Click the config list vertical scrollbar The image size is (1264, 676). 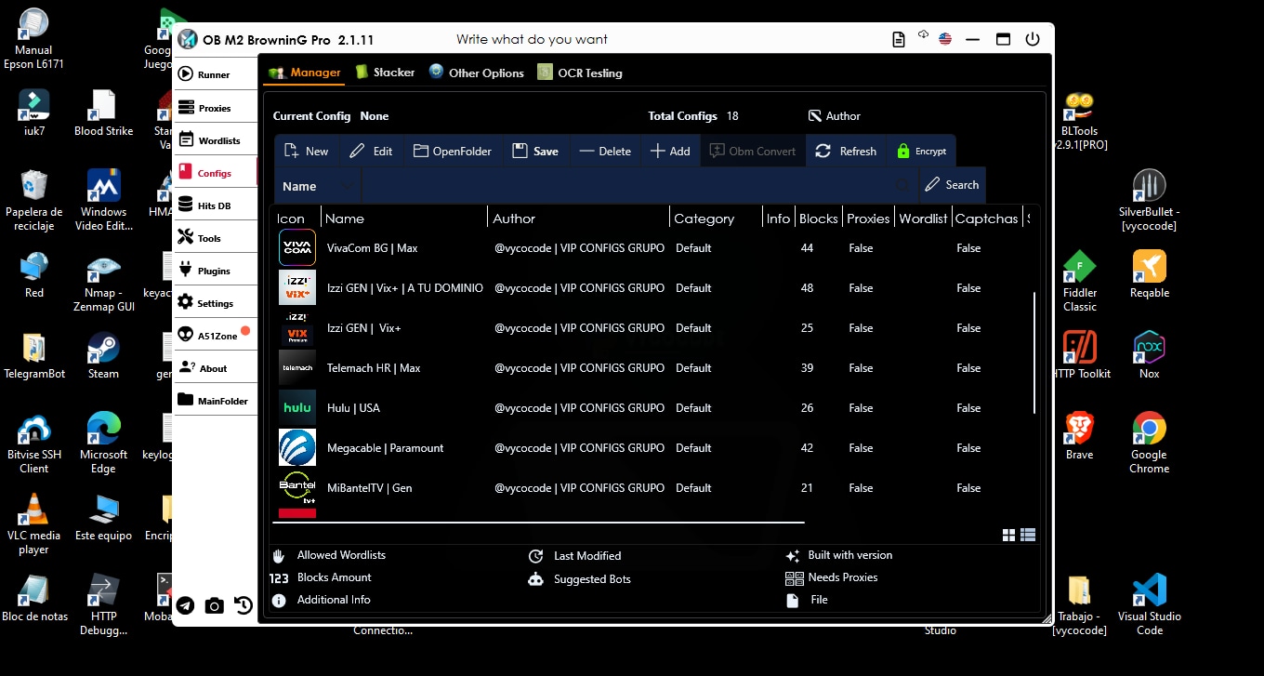click(1034, 353)
